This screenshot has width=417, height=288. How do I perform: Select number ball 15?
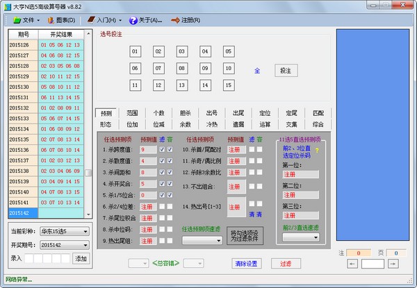point(229,85)
